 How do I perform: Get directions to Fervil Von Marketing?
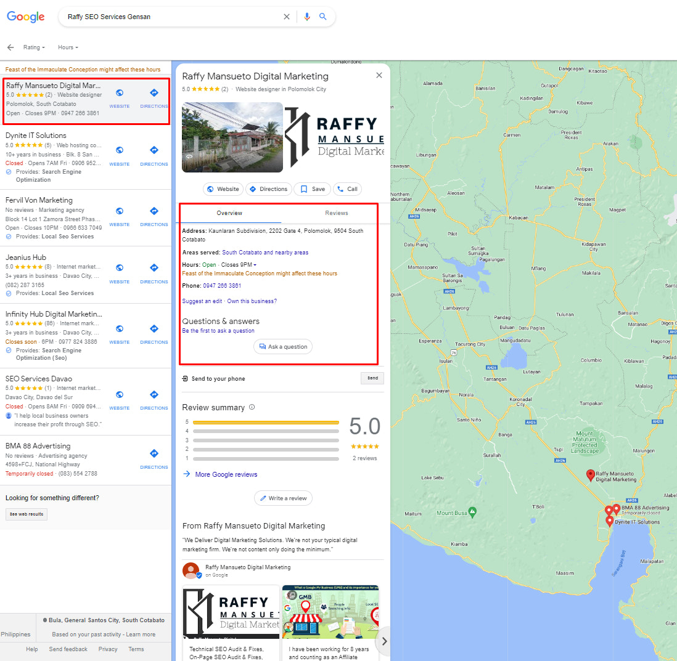pos(154,211)
